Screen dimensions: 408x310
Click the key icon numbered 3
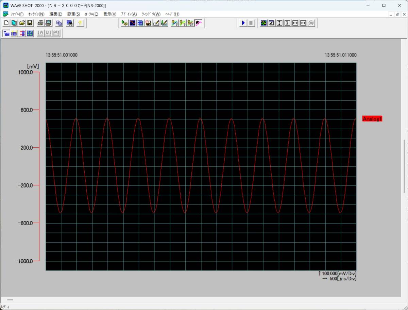coord(175,23)
